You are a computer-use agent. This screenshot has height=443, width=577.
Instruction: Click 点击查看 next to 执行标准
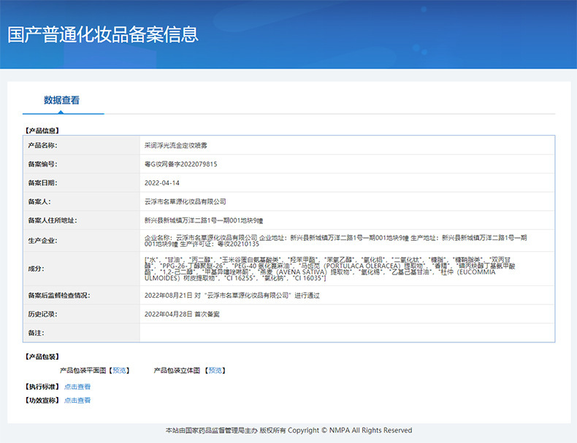point(77,387)
